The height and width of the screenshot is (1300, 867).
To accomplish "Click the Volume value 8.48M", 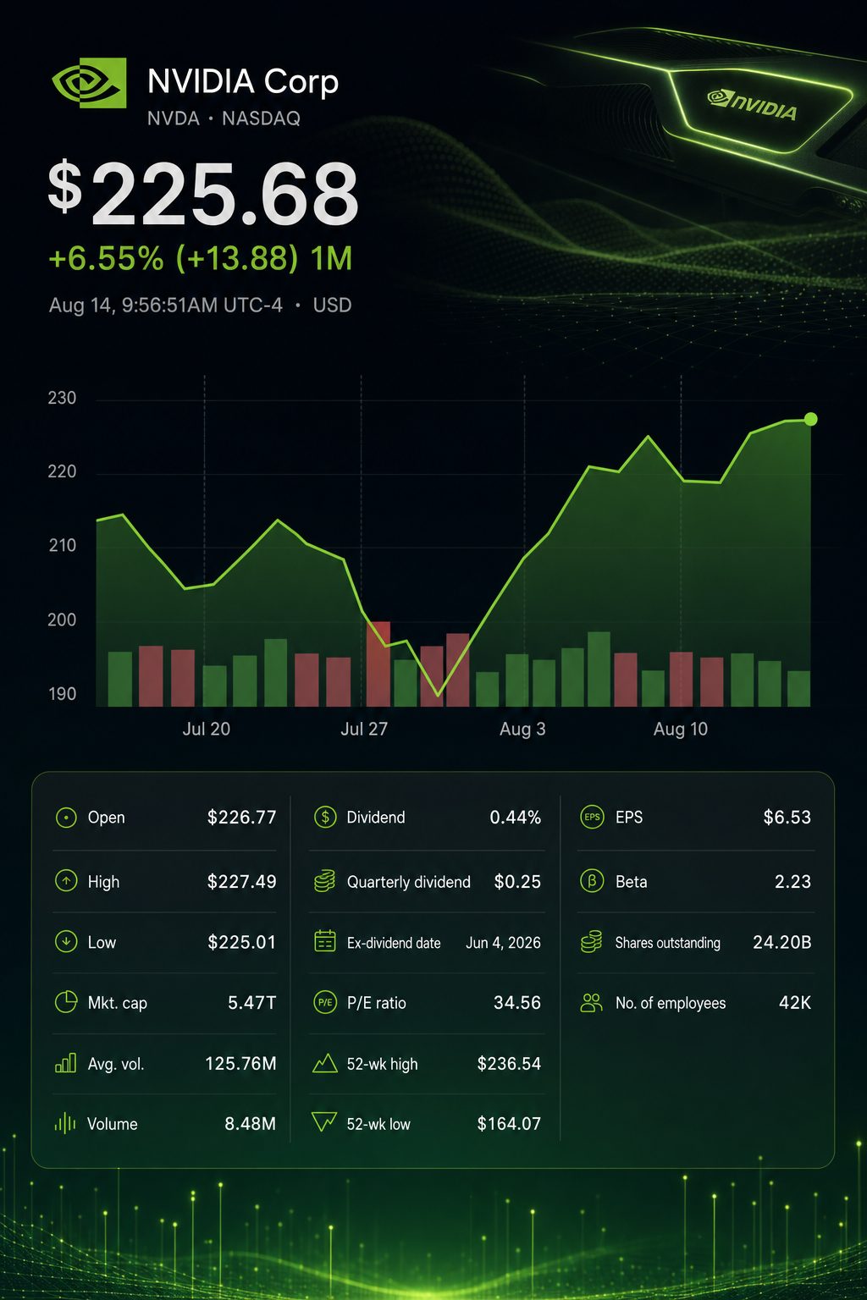I will click(250, 1124).
